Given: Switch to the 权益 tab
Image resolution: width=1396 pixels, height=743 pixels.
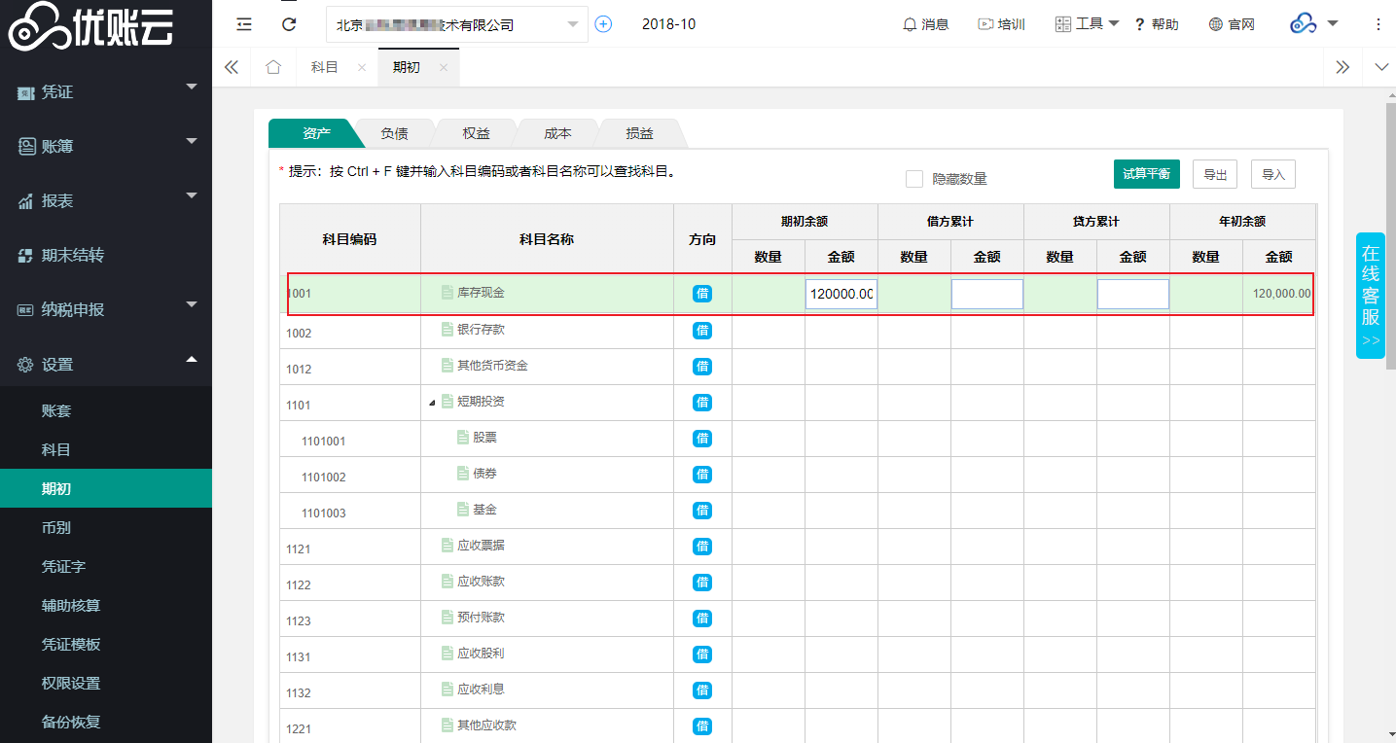Looking at the screenshot, I should (476, 133).
